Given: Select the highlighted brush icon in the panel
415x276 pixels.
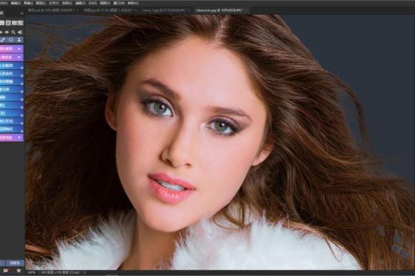Looking at the screenshot, I should [3, 40].
